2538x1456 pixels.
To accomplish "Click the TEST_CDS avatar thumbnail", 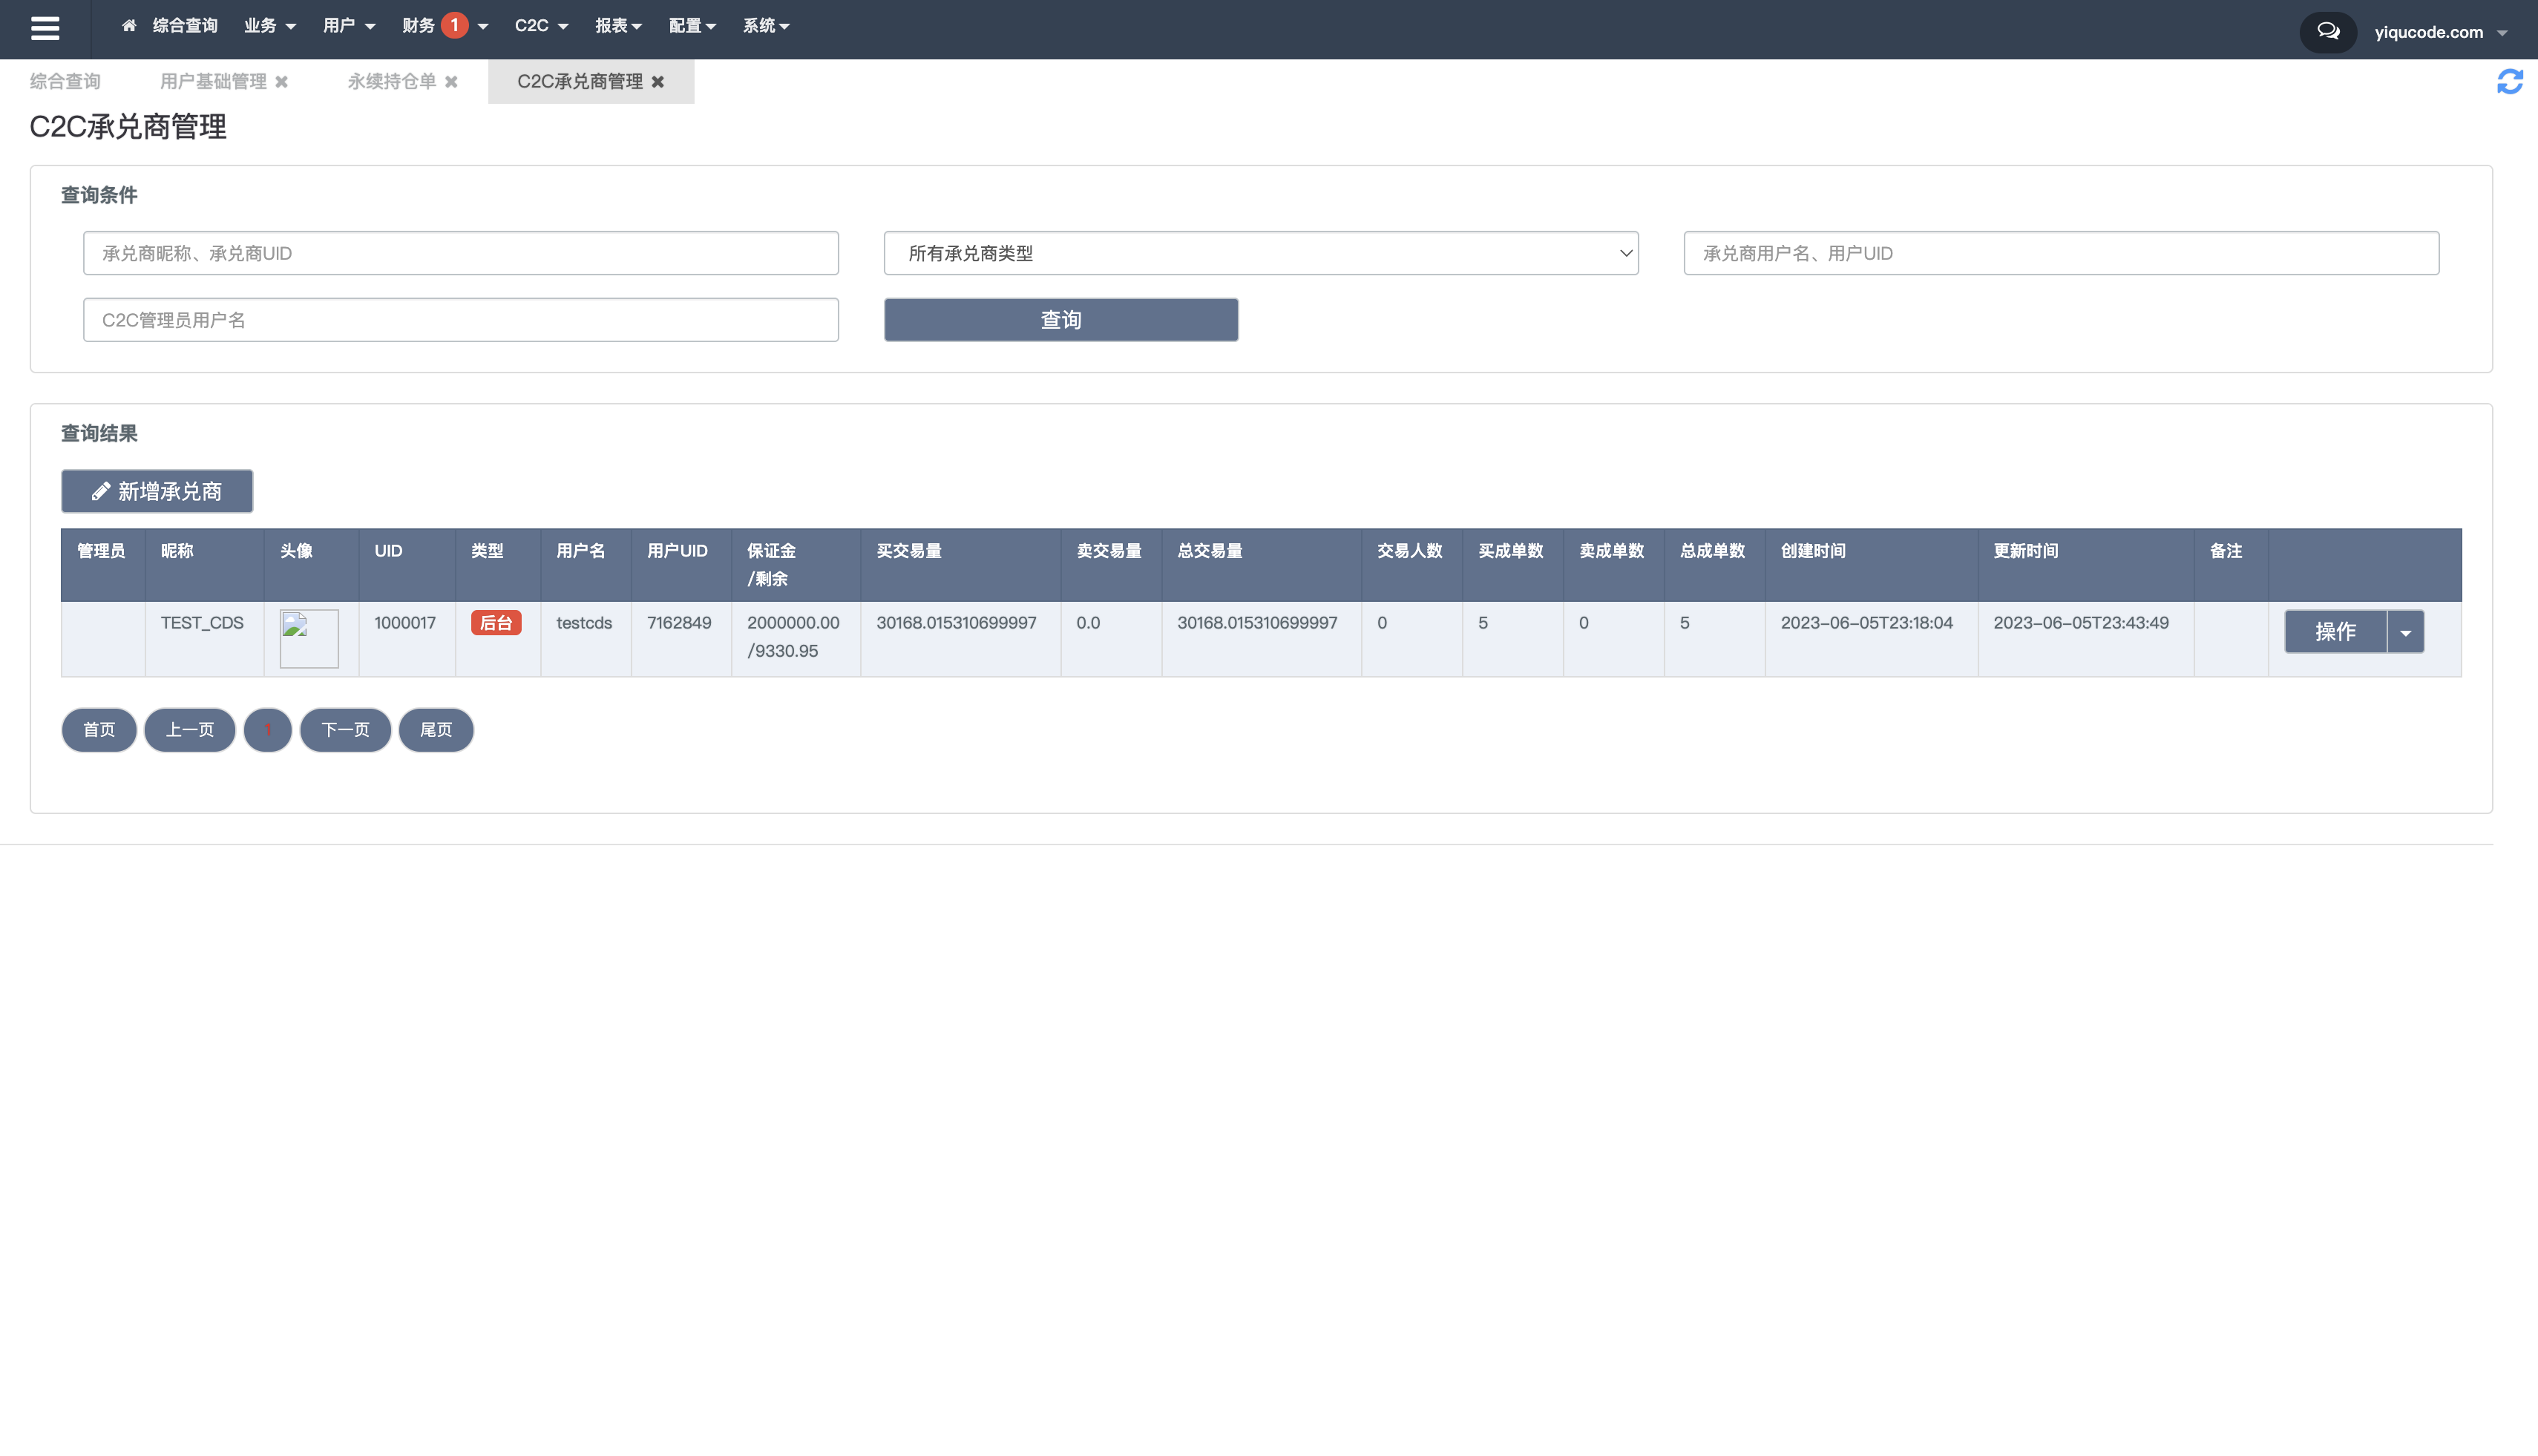I will coord(309,638).
